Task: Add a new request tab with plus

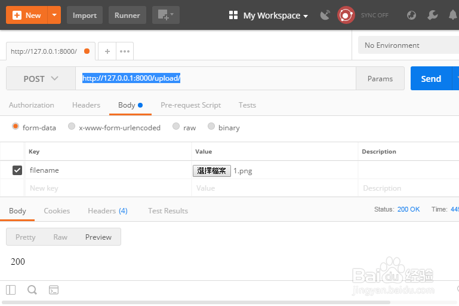Action: point(107,51)
